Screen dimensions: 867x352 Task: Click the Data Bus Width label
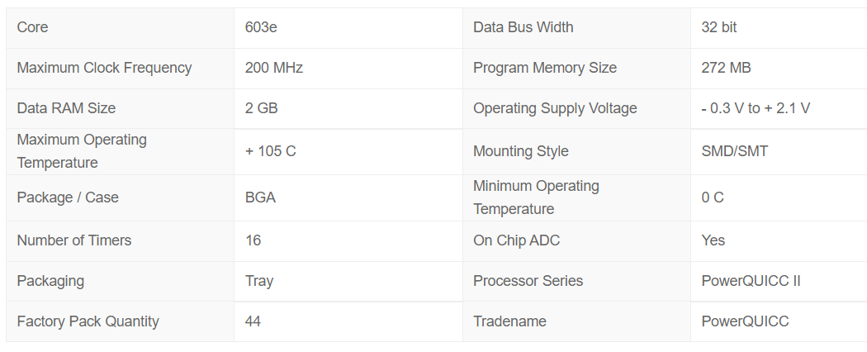tap(523, 27)
